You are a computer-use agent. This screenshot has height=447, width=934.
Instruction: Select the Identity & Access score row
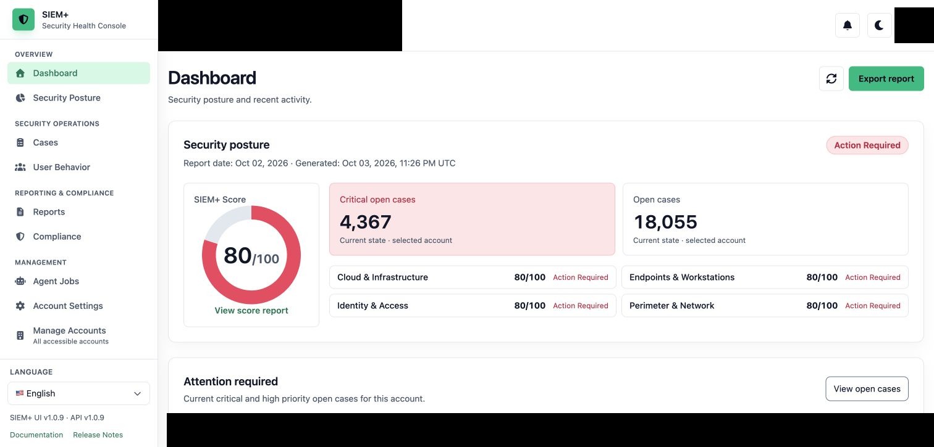[x=473, y=306]
